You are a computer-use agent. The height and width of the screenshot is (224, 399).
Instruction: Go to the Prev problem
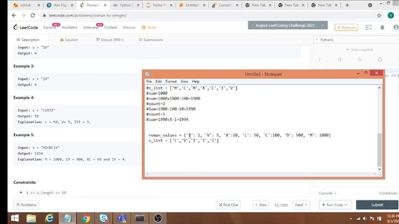[x=261, y=205]
